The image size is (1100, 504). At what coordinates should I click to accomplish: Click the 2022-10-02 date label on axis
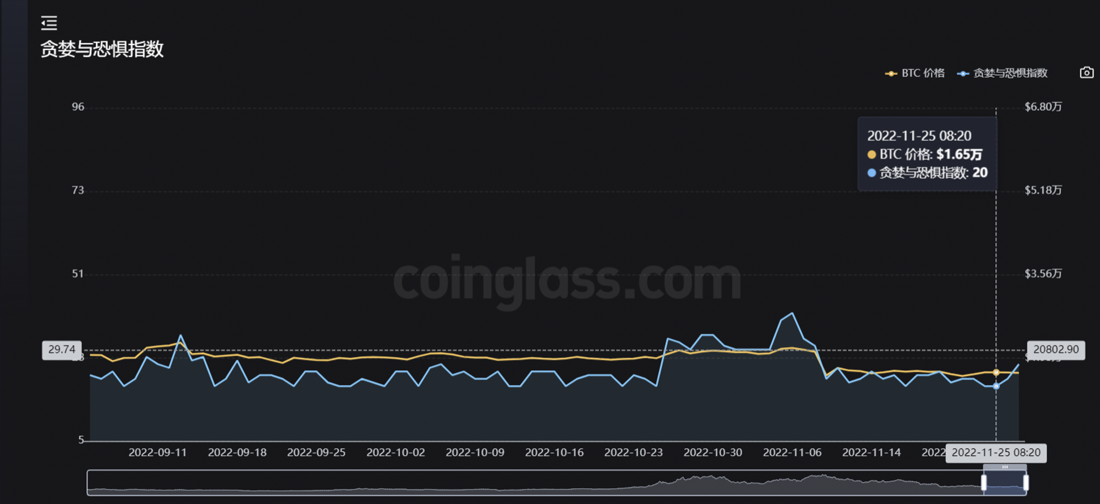[395, 452]
